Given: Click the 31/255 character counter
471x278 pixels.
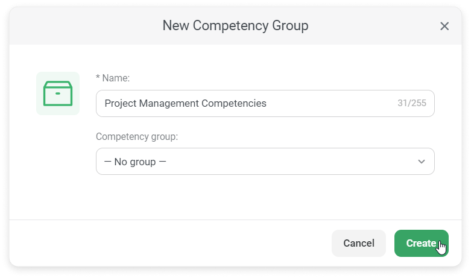Looking at the screenshot, I should pyautogui.click(x=411, y=103).
